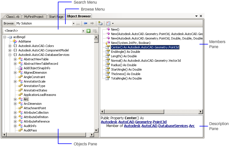Select AlignedDimension in the objects tree
Viewport: 229px width, 147px height.
35,73
